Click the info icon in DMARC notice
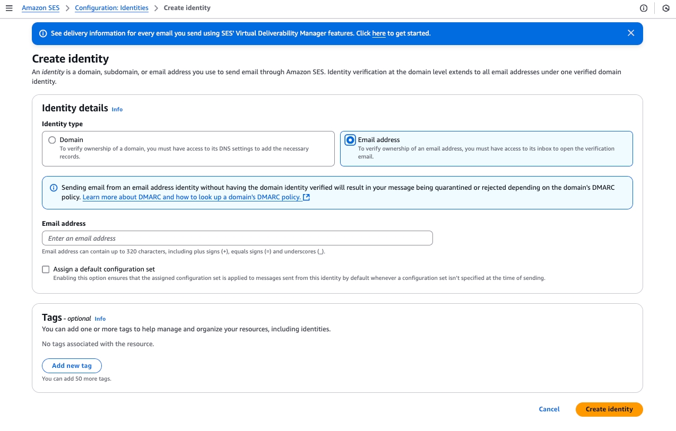 tap(54, 188)
